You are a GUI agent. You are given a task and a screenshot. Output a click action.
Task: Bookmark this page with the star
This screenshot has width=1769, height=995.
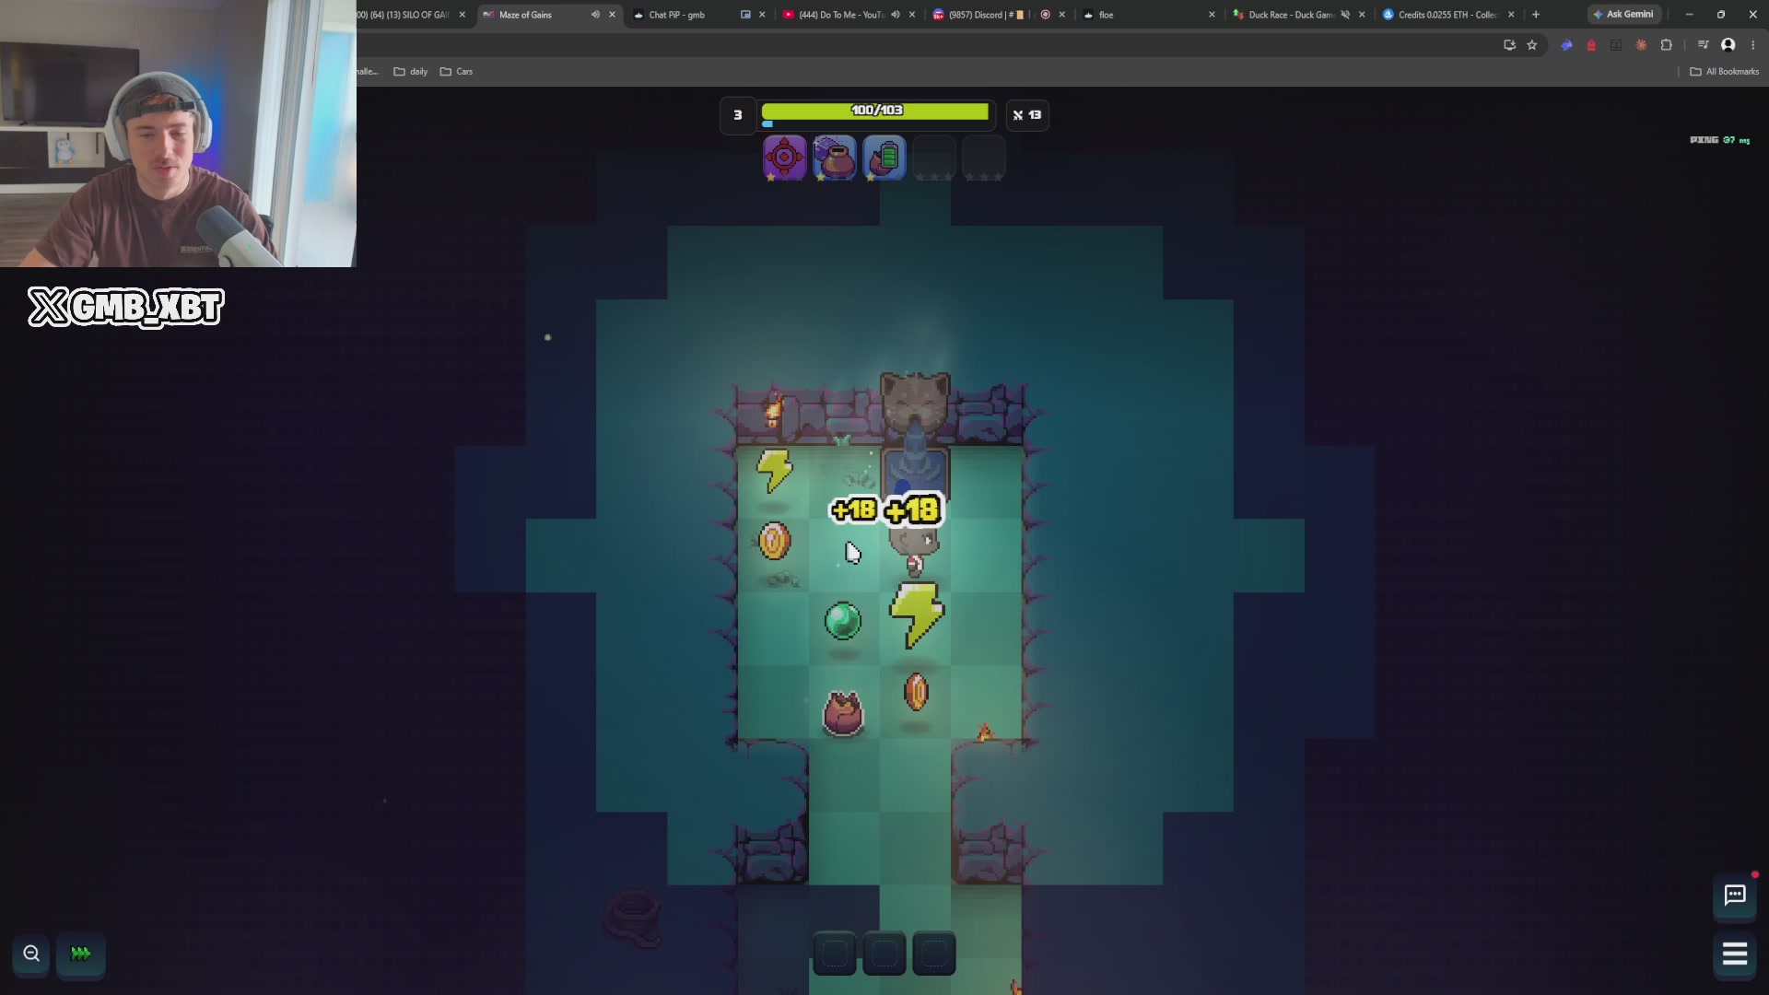pyautogui.click(x=1532, y=45)
